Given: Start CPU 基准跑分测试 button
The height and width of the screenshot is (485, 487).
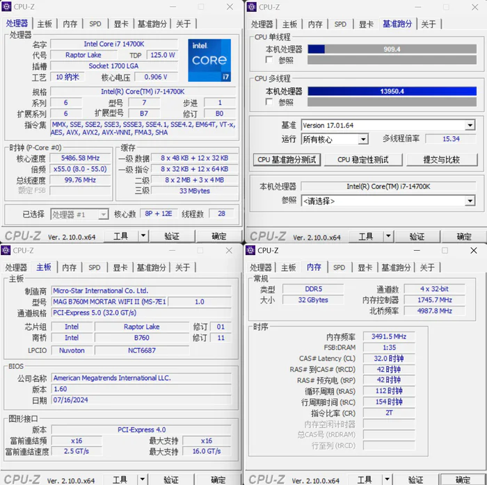Looking at the screenshot, I should click(x=287, y=160).
